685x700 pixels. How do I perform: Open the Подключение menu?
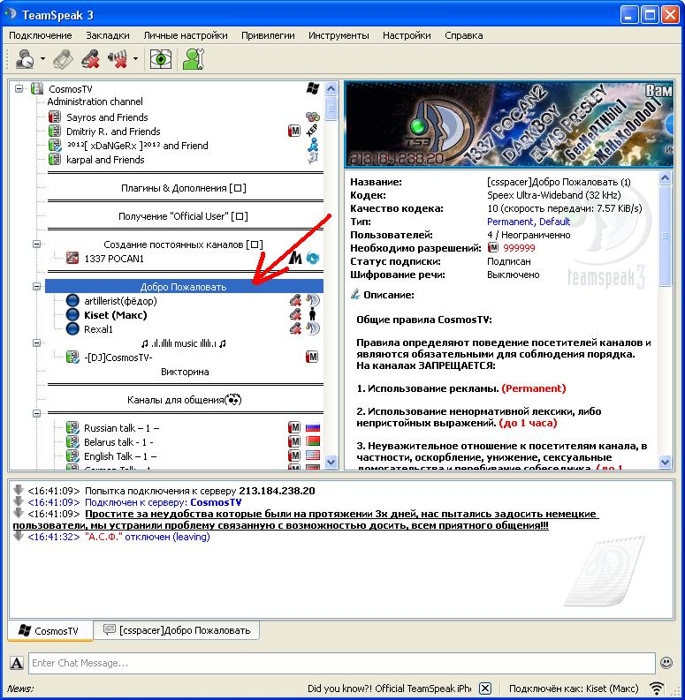[x=41, y=35]
